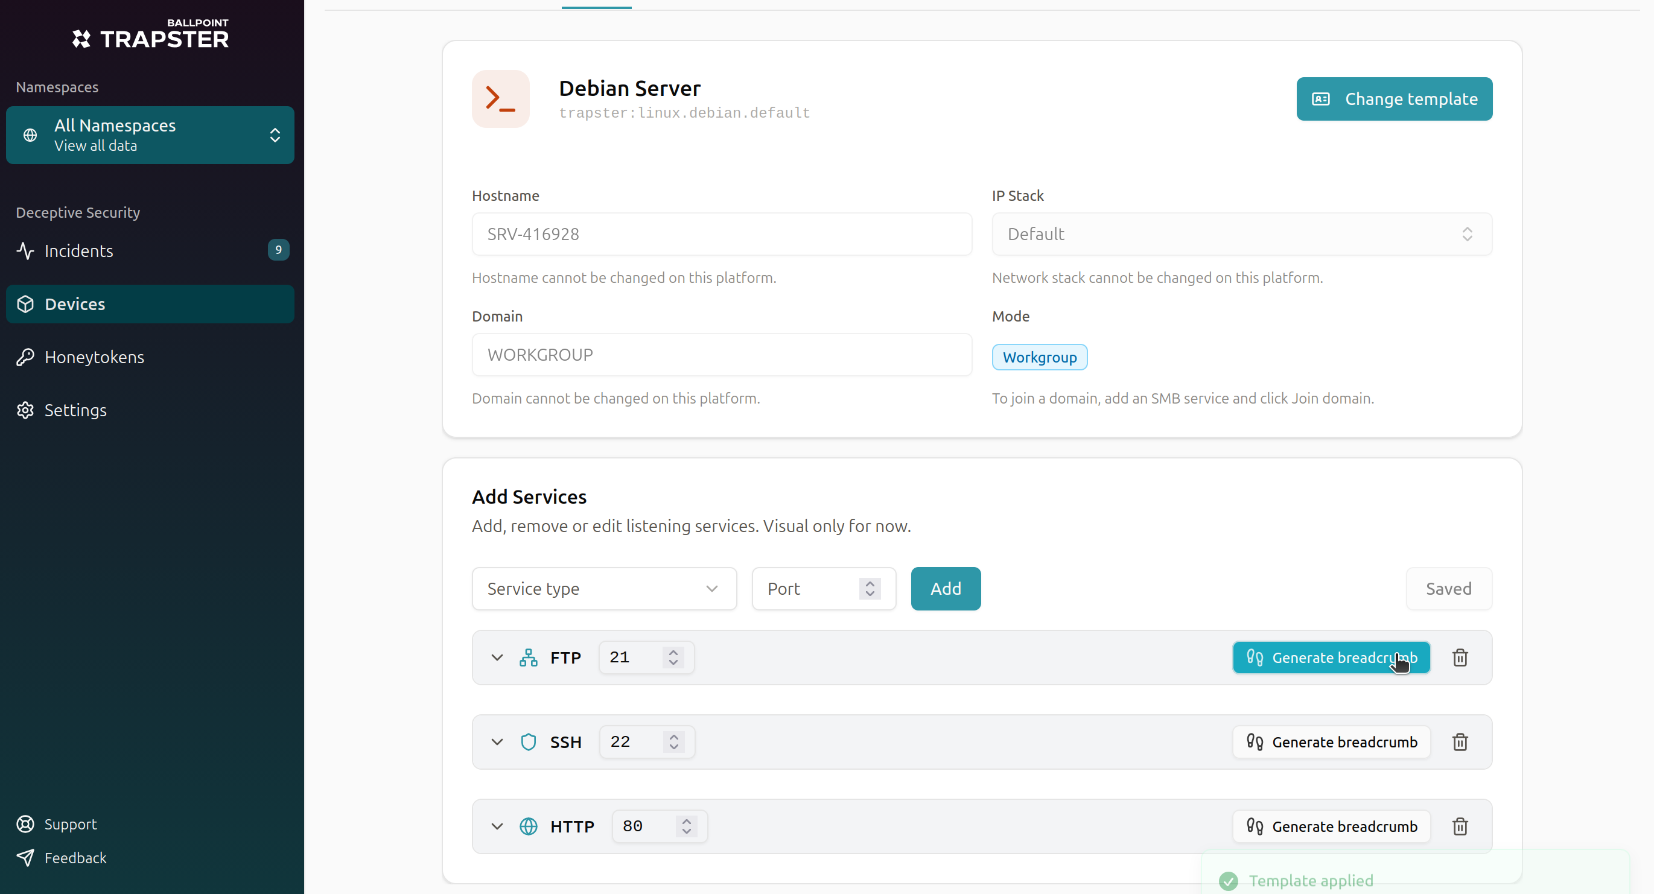
Task: Click the SSH port 22 field
Action: click(x=647, y=742)
